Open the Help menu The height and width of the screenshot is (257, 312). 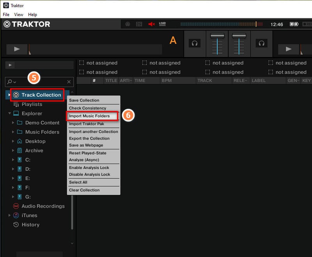click(32, 14)
